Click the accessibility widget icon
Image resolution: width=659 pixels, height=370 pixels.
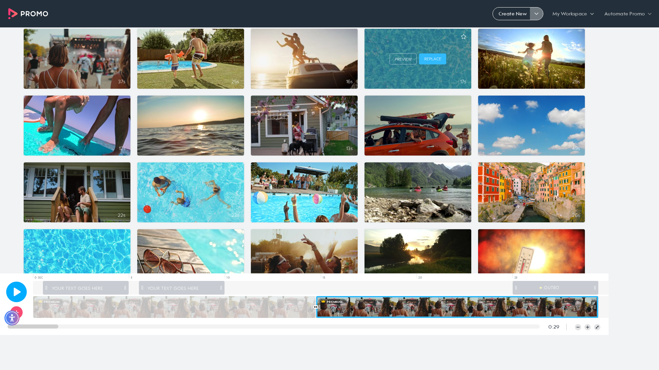(12, 318)
